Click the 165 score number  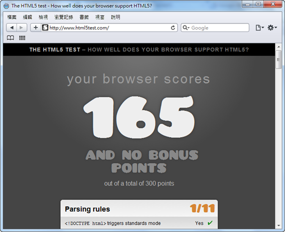click(x=139, y=117)
